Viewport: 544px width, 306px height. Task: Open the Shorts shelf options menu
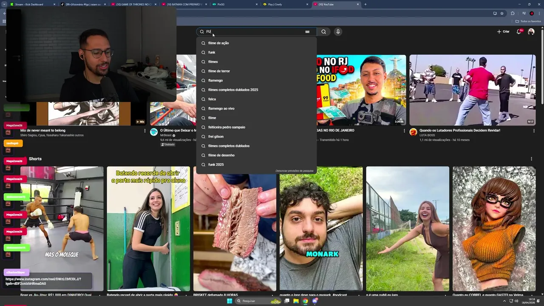click(x=531, y=159)
